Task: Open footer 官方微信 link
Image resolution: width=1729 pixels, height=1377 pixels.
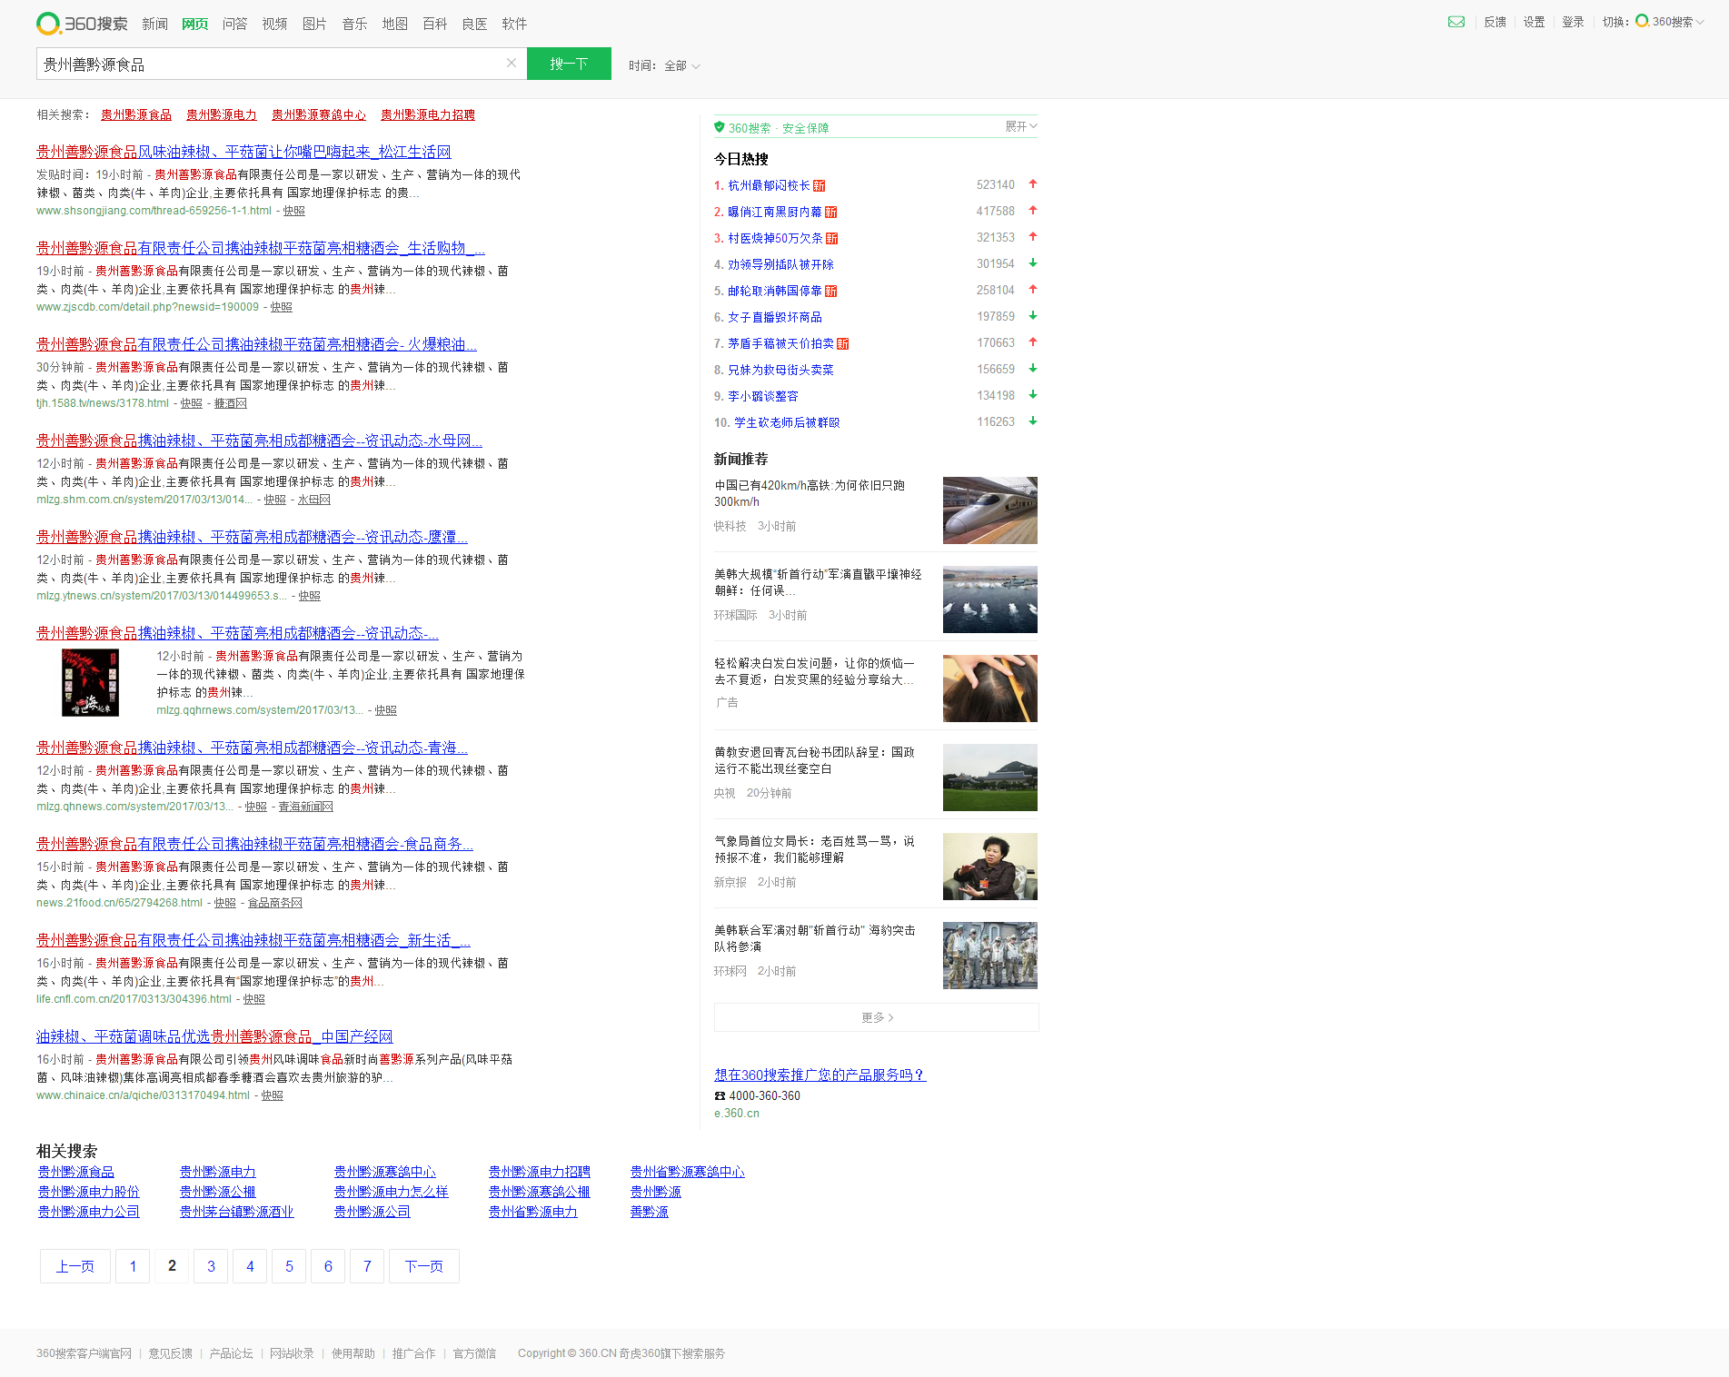Action: [475, 1353]
